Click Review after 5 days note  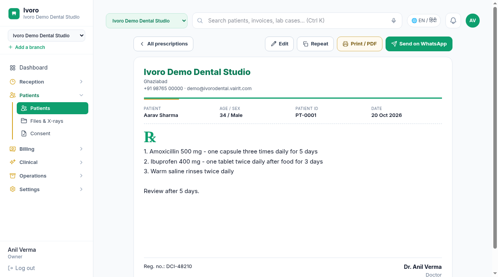(x=172, y=191)
